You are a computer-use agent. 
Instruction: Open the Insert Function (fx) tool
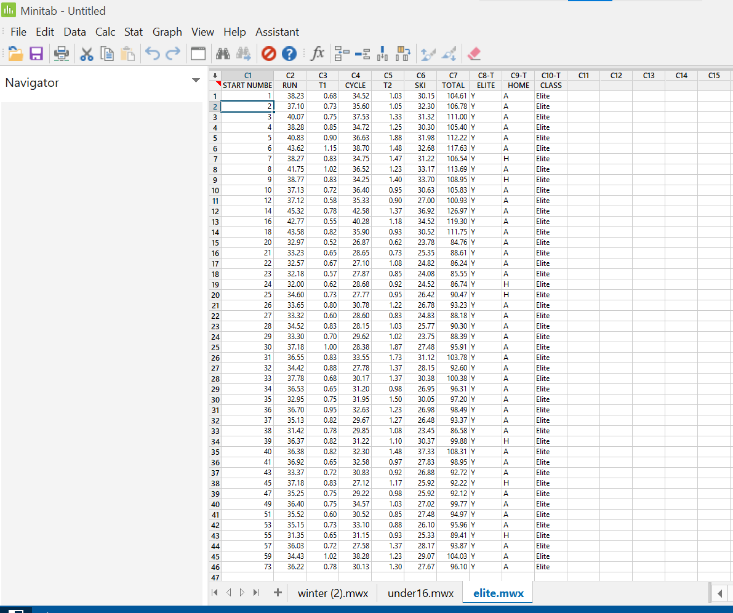pos(317,54)
